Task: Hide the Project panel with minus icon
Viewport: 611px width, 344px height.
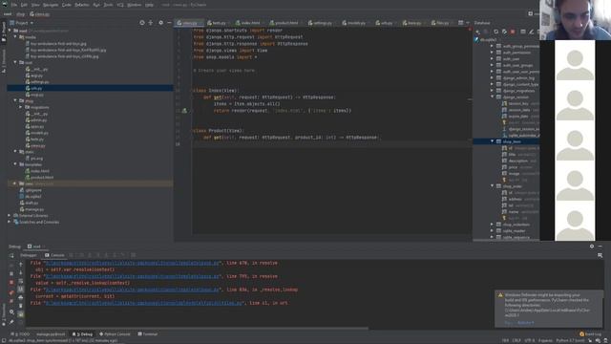Action: click(169, 23)
